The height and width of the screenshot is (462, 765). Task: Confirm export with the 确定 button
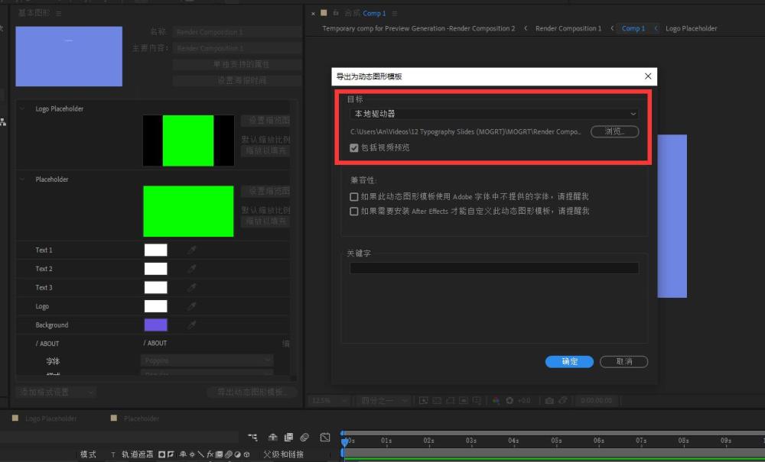click(x=569, y=362)
